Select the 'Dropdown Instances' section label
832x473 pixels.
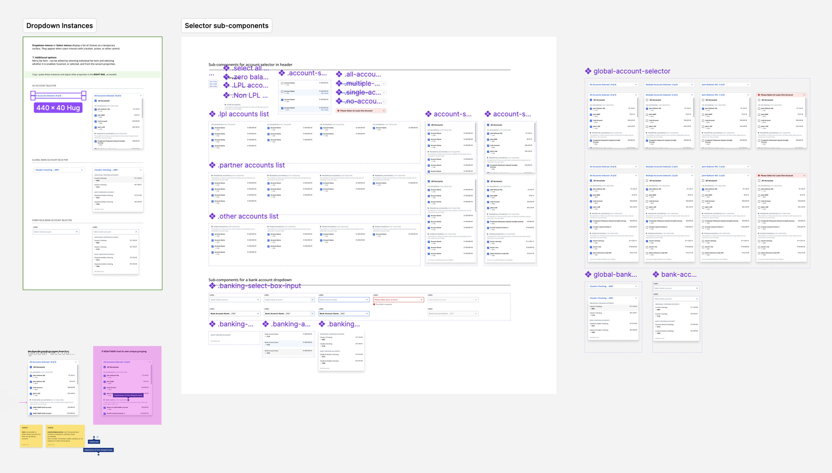click(x=59, y=26)
